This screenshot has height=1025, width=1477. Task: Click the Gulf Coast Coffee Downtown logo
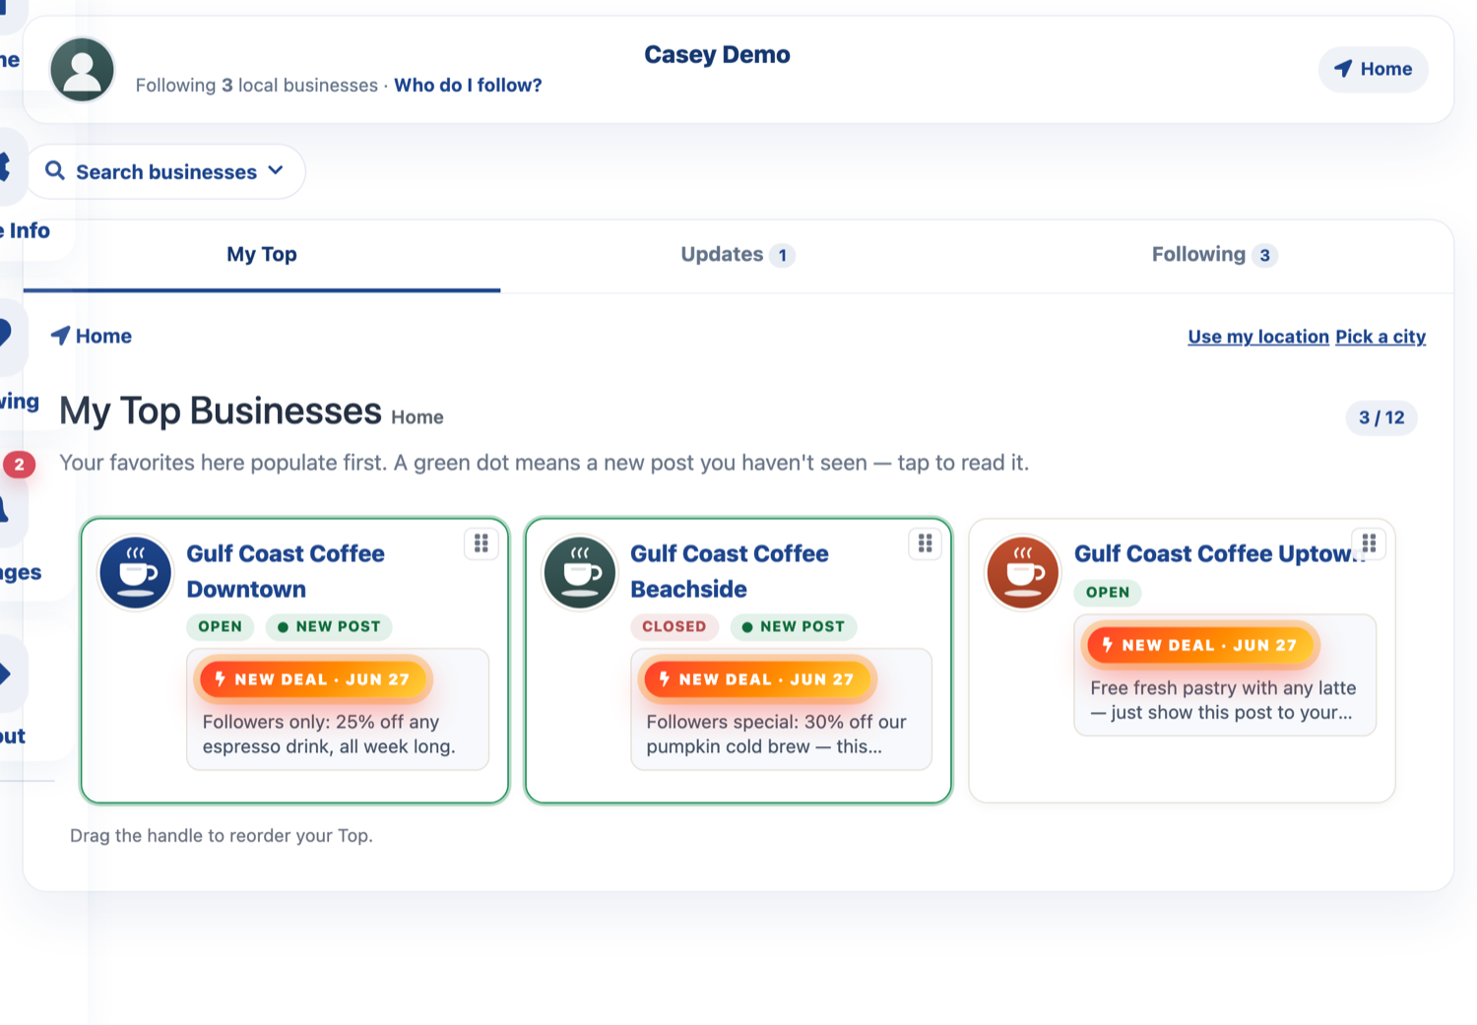click(136, 573)
